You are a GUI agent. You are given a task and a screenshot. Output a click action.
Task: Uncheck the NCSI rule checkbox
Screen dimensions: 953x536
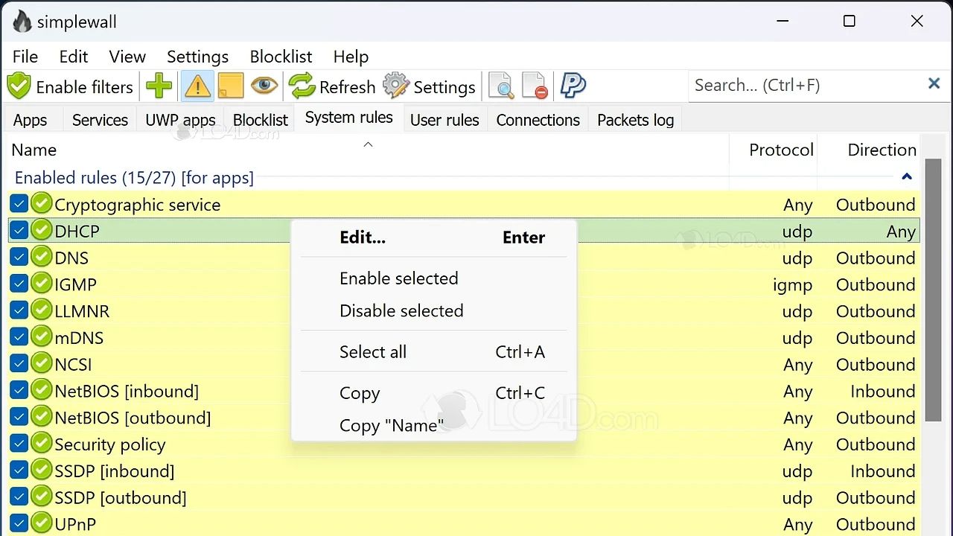[19, 364]
